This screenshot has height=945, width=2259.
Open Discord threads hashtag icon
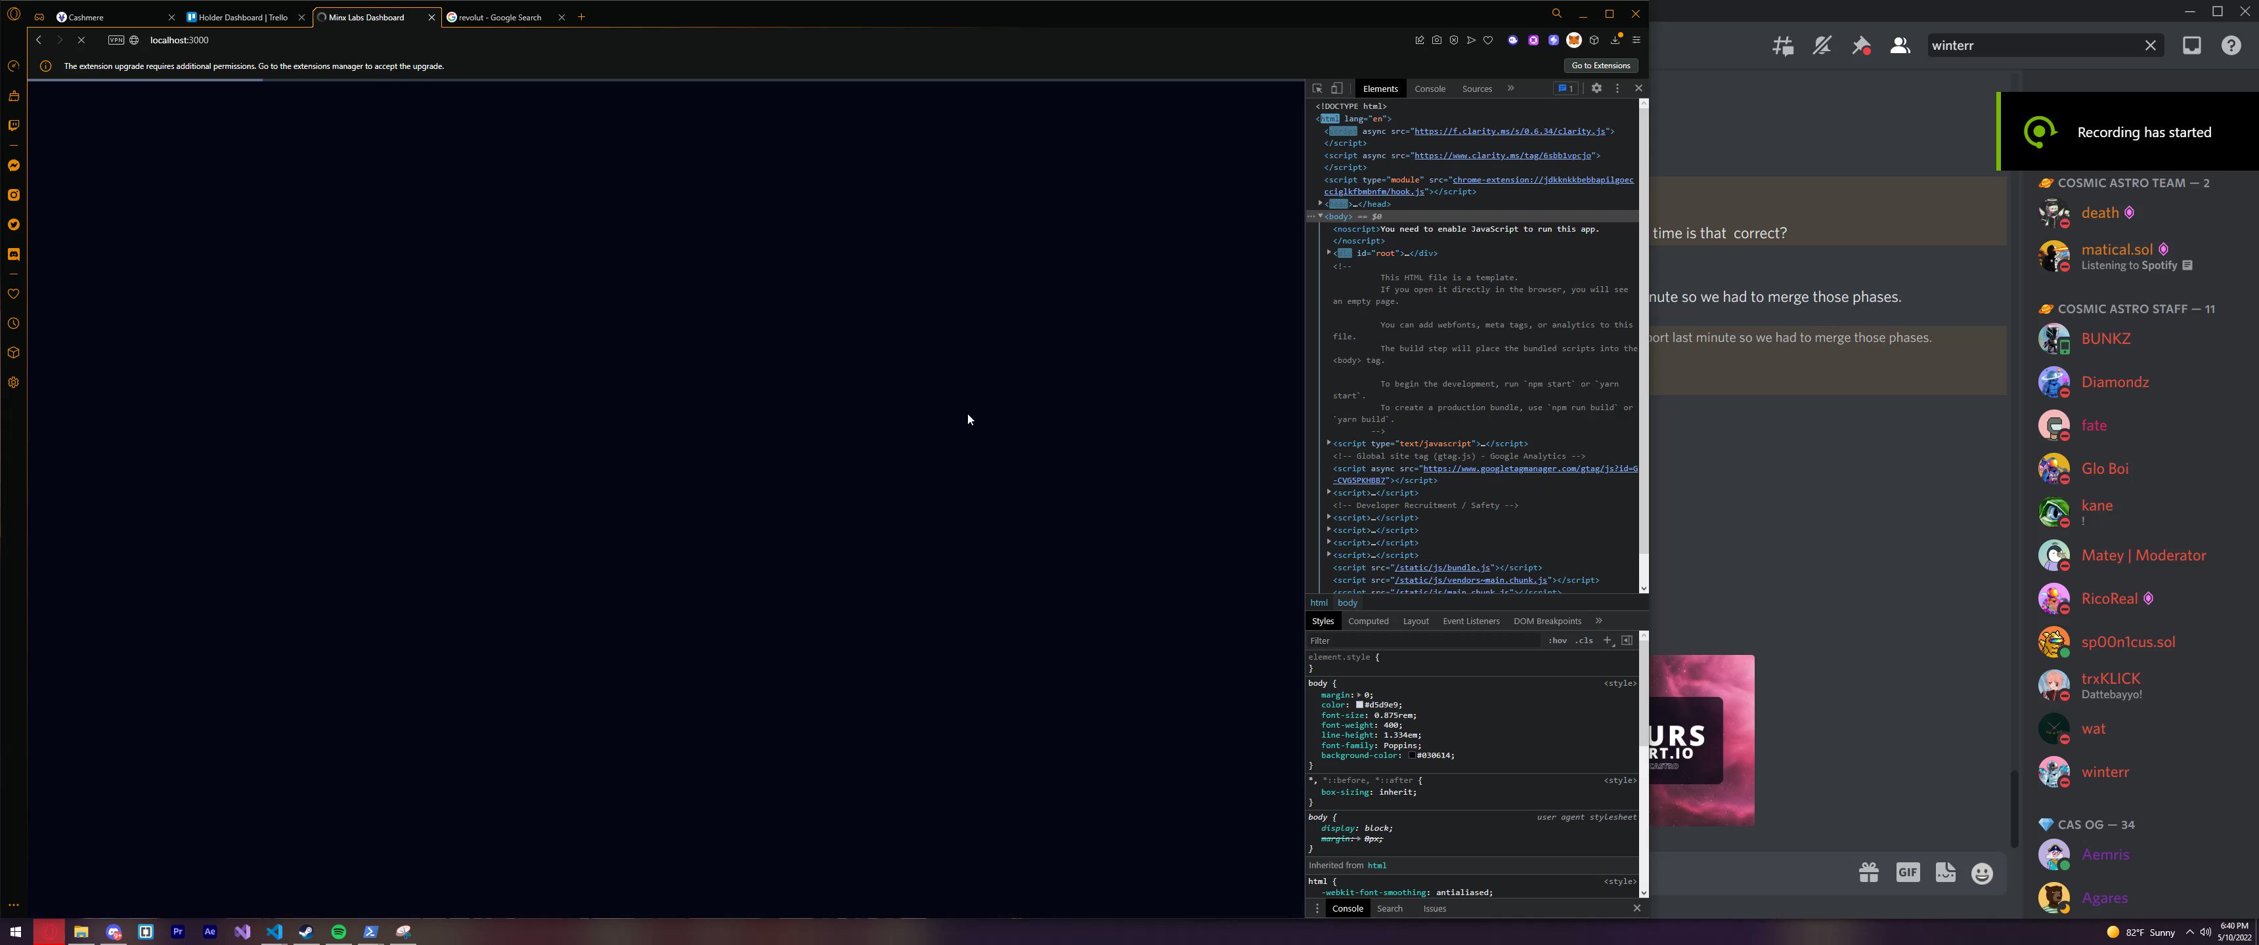point(1783,45)
